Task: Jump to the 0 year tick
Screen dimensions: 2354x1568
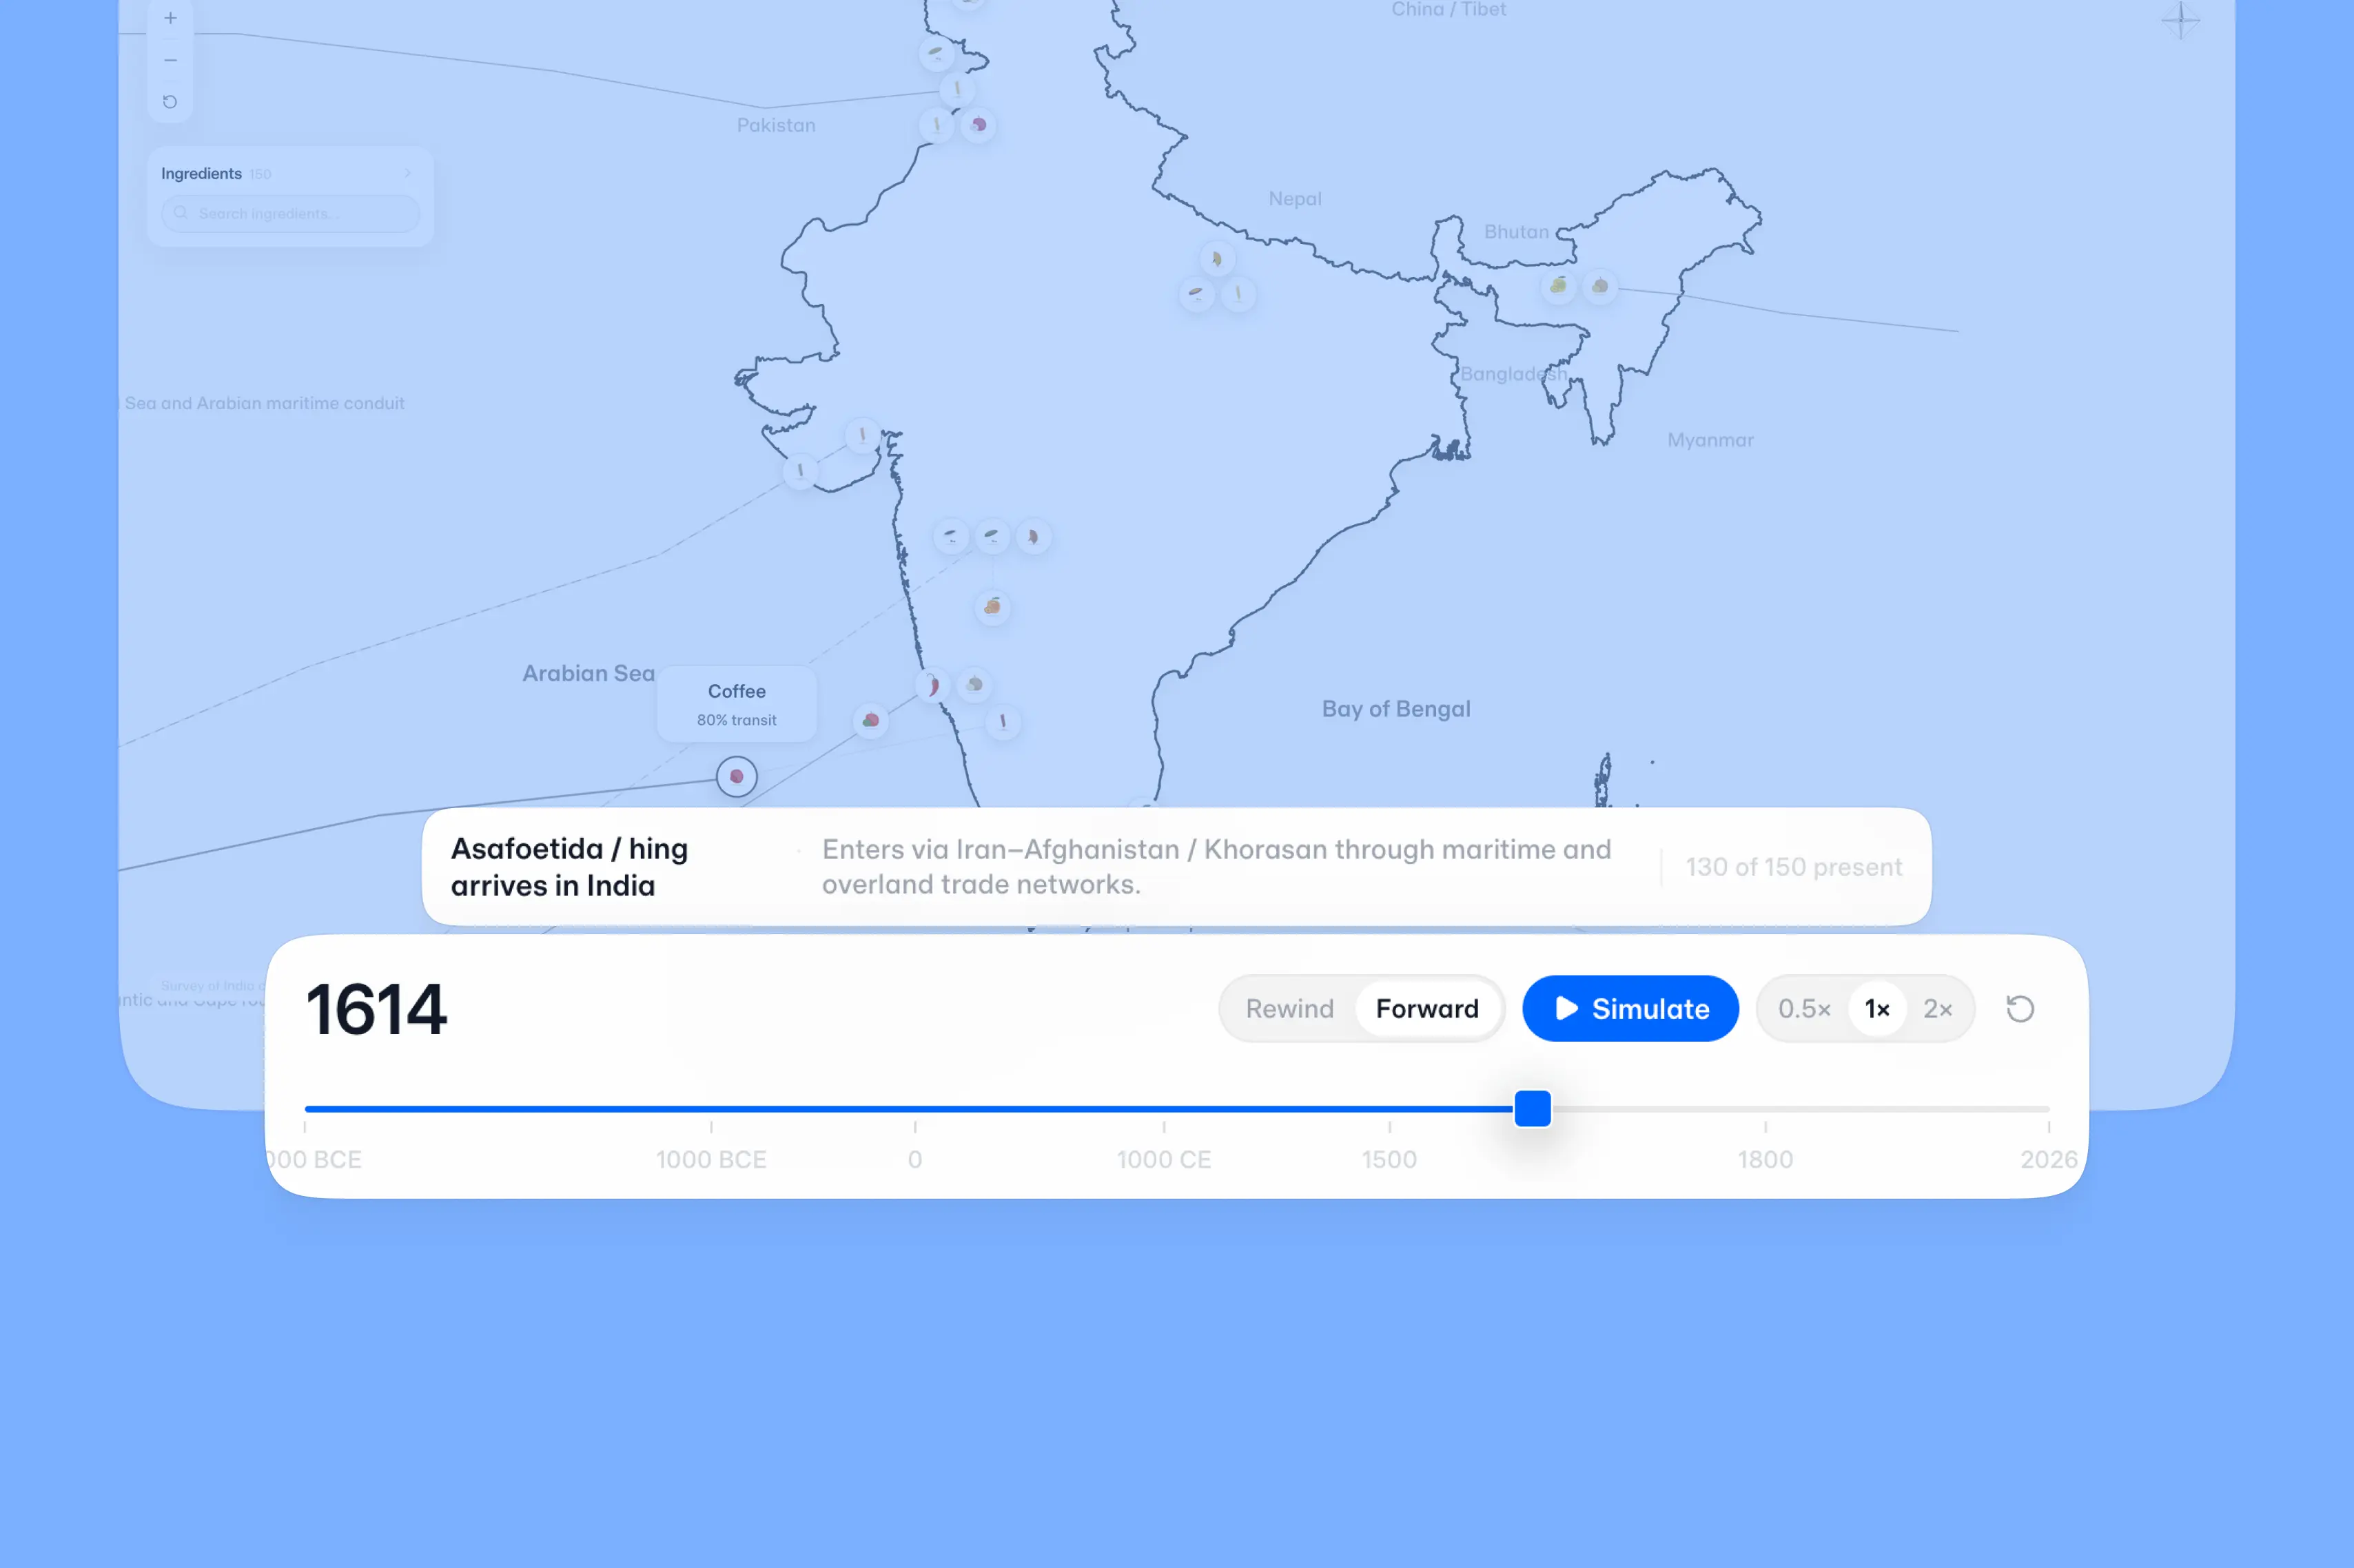Action: (x=914, y=1159)
